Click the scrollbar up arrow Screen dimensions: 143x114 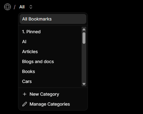(x=84, y=30)
